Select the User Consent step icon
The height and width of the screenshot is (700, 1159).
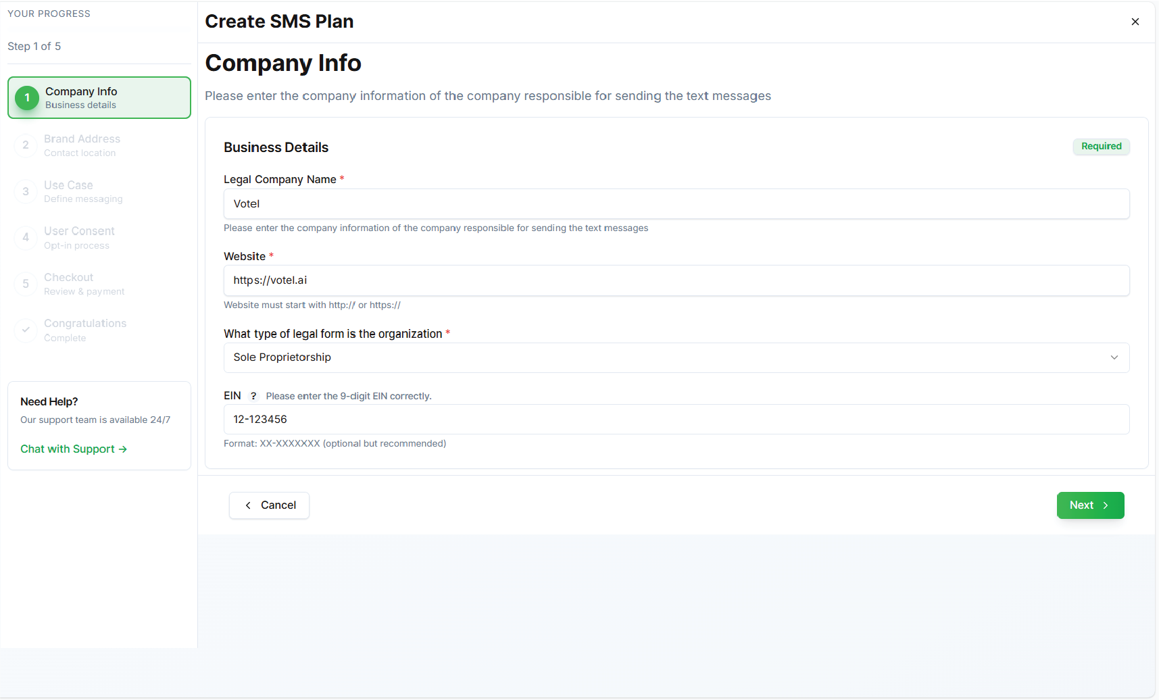click(x=26, y=238)
